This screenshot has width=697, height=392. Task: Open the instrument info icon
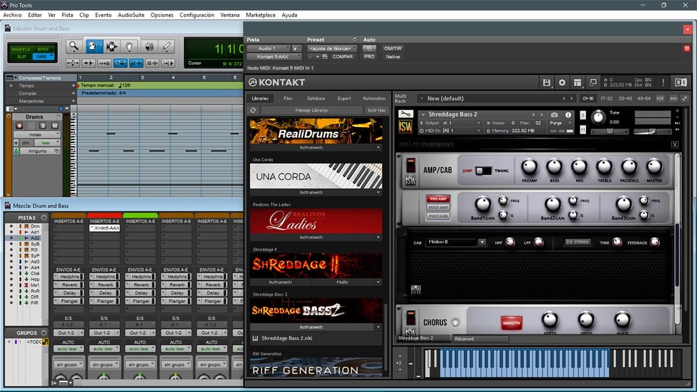(x=568, y=115)
